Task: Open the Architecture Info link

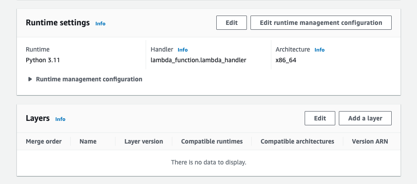Action: click(319, 50)
